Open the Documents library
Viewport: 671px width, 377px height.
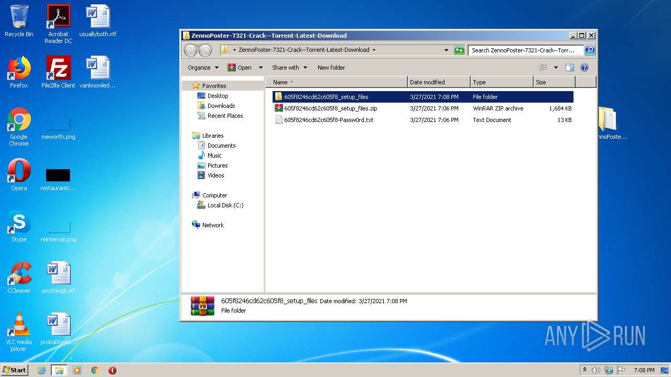tap(221, 146)
